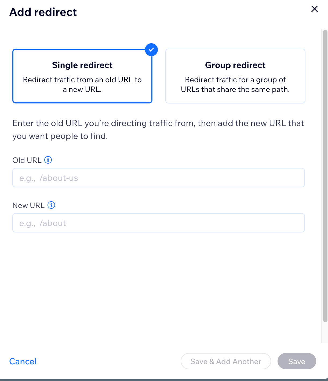Click the Cancel link
328x381 pixels.
click(23, 361)
